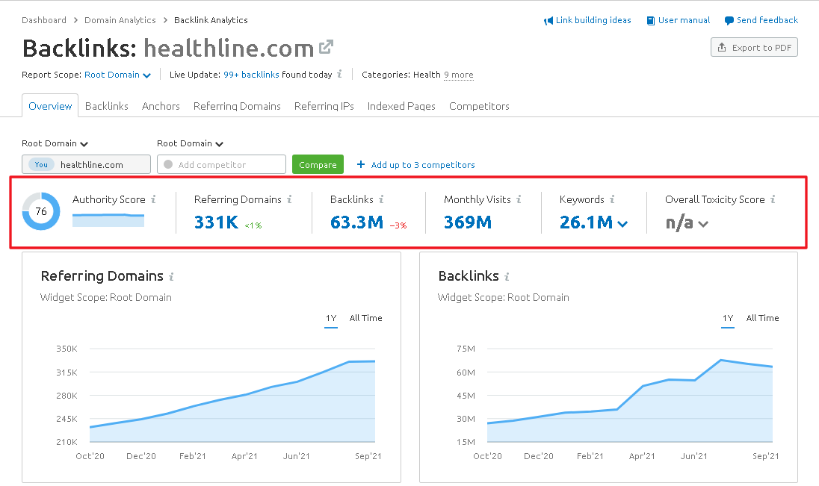819x486 pixels.
Task: Click the Add competitor input field
Action: 221,164
